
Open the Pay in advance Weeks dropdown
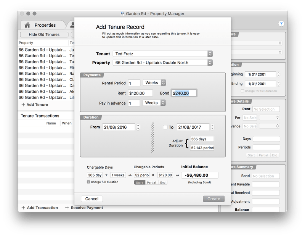(154, 103)
